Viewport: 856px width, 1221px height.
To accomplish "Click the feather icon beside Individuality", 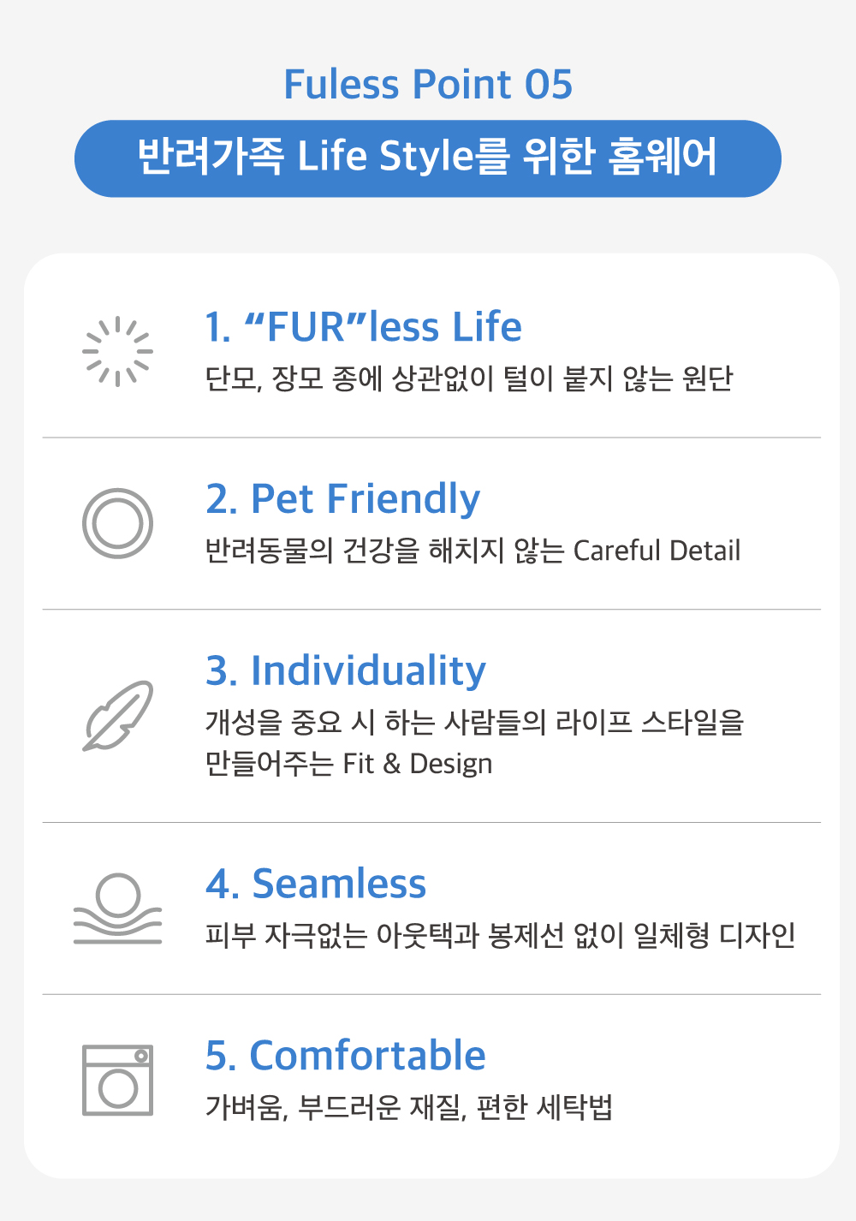I will (117, 716).
